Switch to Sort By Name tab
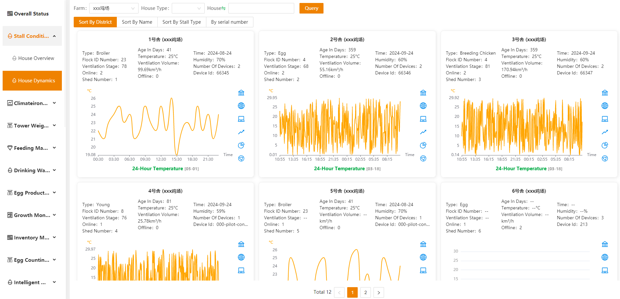This screenshot has width=620, height=299. (x=137, y=22)
